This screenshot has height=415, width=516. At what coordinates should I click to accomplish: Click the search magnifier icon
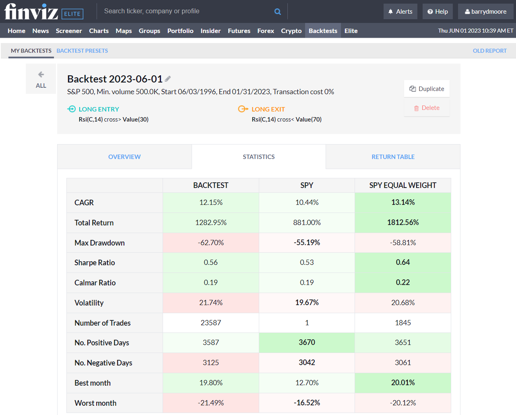(x=277, y=11)
